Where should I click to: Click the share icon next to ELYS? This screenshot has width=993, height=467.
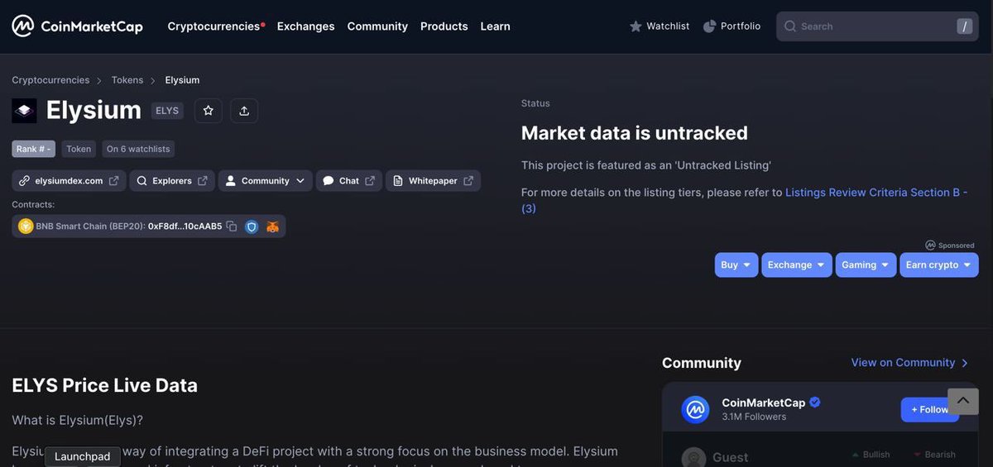(244, 111)
